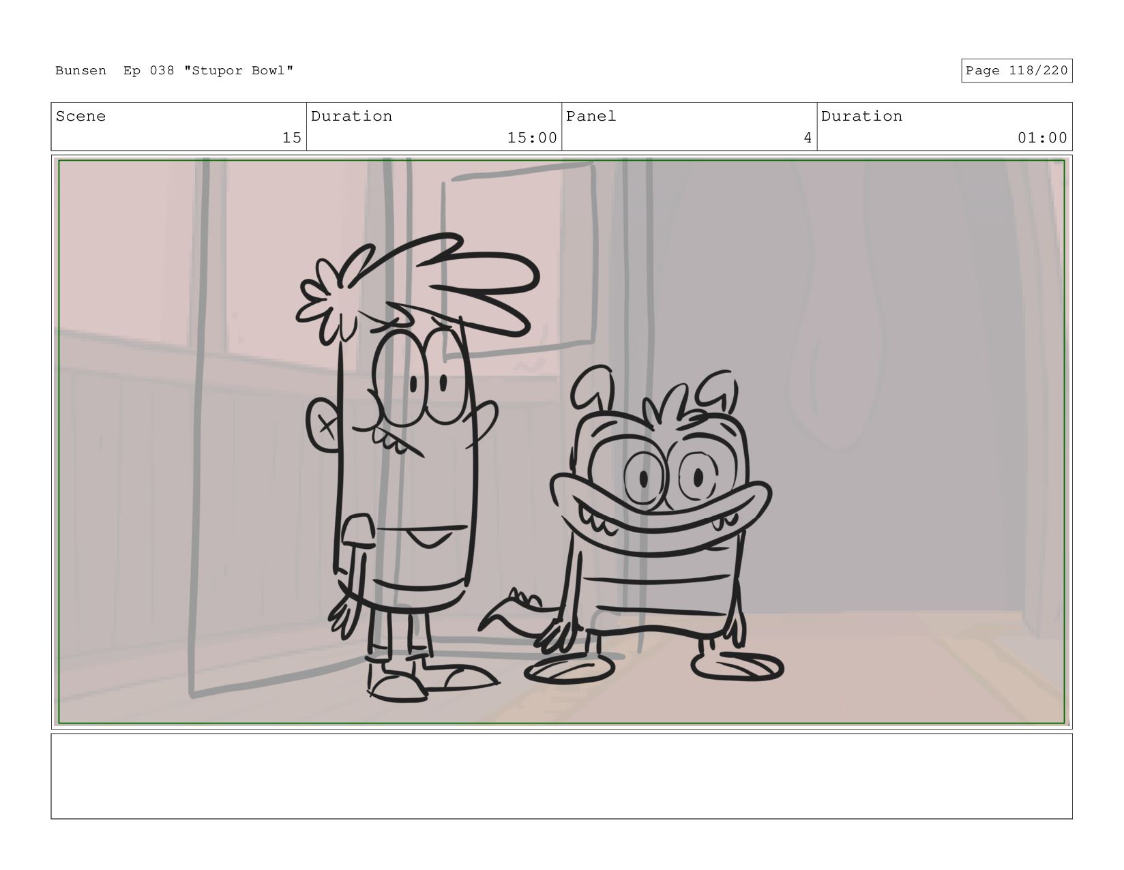This screenshot has height=870, width=1124.
Task: Click the scene duration value '15:00'
Action: coord(532,138)
